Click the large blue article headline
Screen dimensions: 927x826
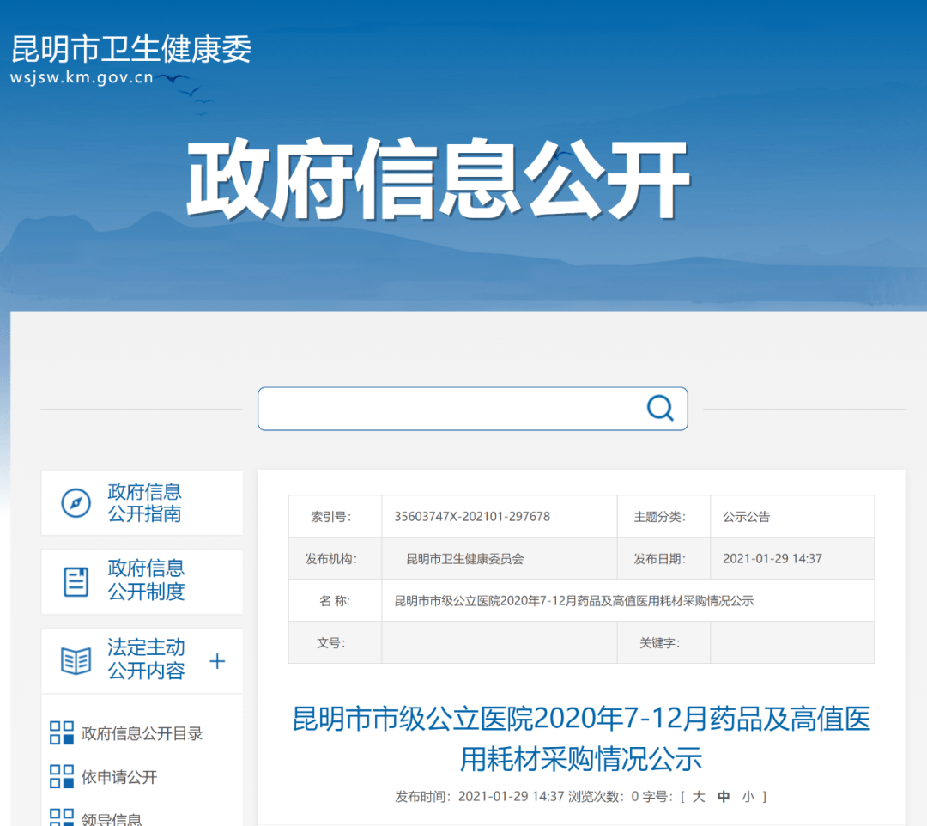coord(581,738)
